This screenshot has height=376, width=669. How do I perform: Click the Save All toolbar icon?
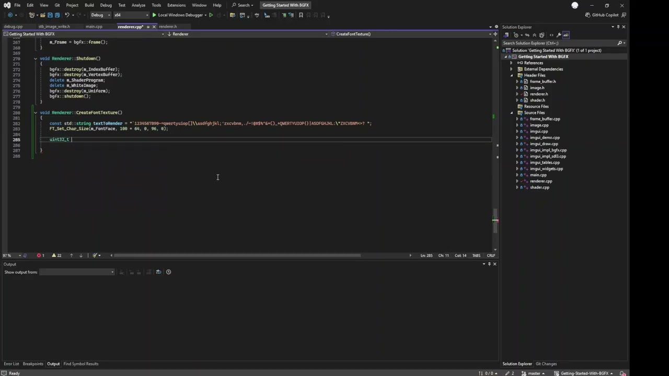(57, 15)
